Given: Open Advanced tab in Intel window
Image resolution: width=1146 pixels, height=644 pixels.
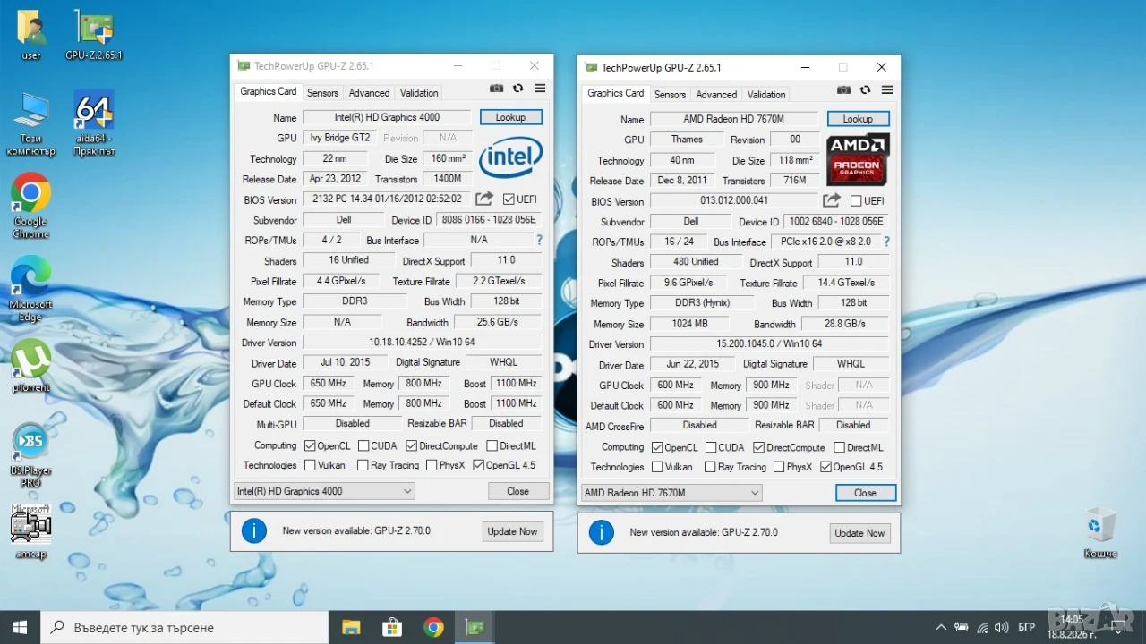Looking at the screenshot, I should coord(369,93).
